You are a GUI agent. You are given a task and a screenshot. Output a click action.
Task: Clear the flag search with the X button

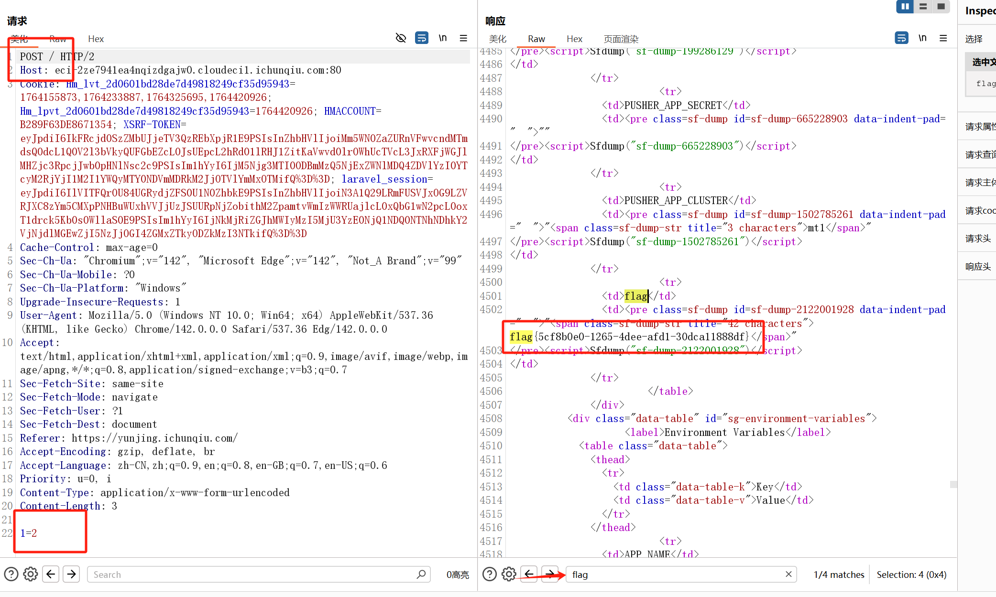[x=788, y=574]
